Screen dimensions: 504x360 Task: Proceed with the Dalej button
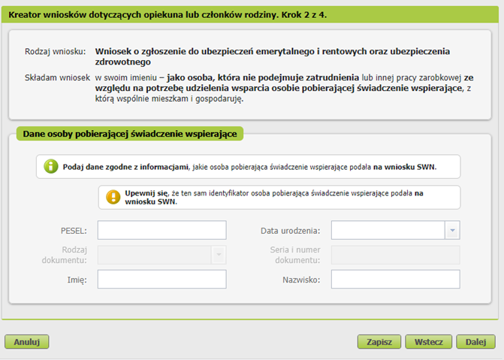click(x=475, y=342)
